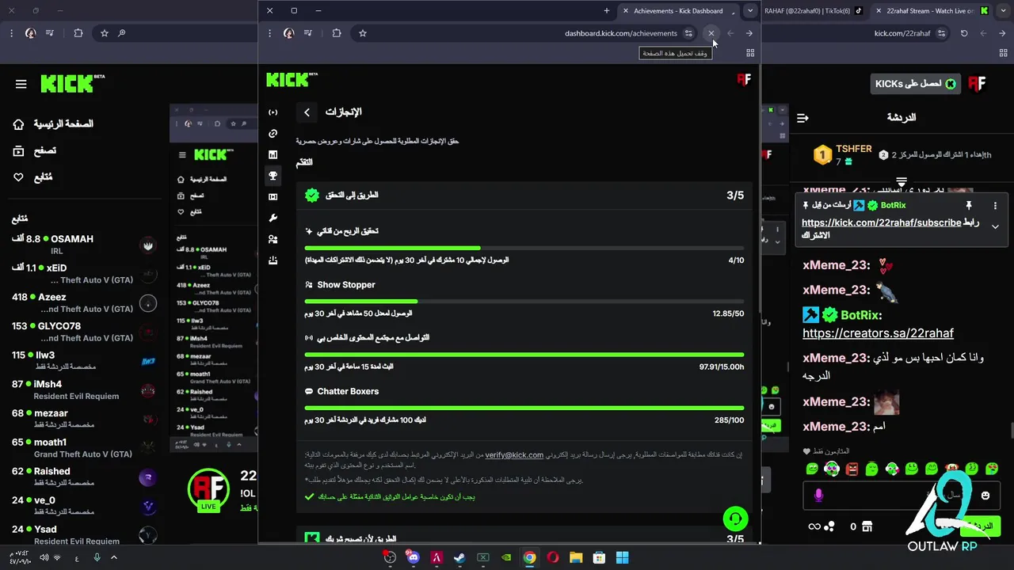The height and width of the screenshot is (570, 1014).
Task: Open xEiD channel in followed list
Action: [x=83, y=274]
